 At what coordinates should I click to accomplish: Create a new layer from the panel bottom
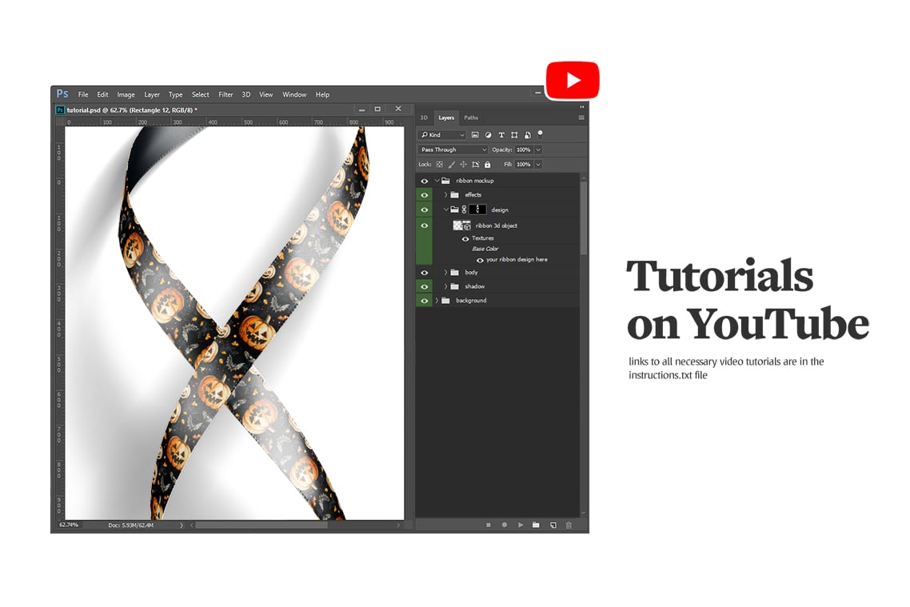(x=552, y=525)
